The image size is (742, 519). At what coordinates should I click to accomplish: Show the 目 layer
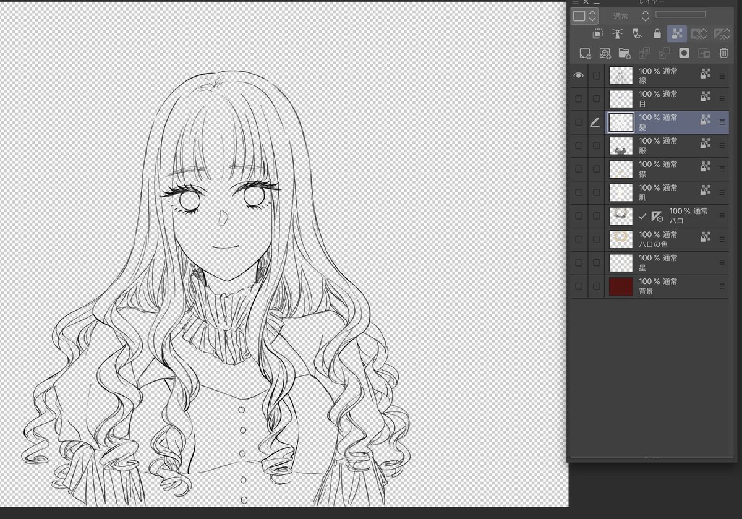[x=578, y=99]
